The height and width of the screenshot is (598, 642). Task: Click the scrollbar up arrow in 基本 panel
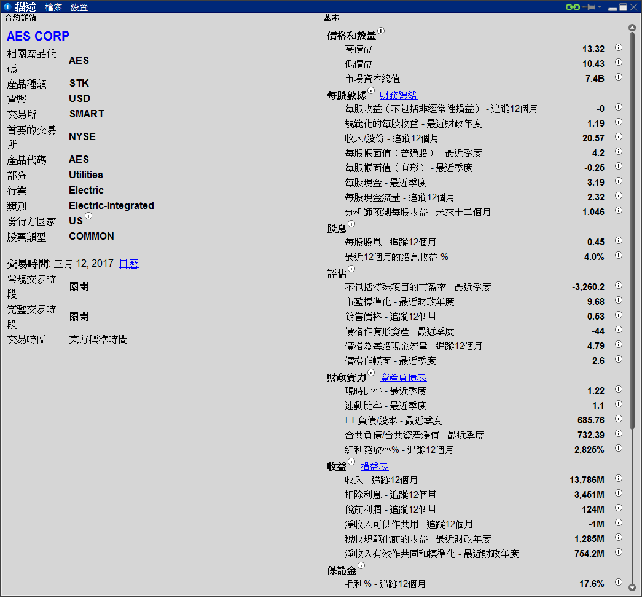pyautogui.click(x=632, y=28)
